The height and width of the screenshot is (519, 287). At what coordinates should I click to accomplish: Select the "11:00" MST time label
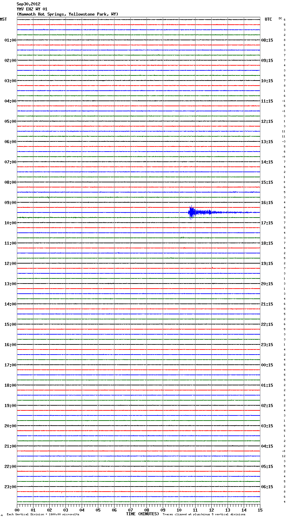pyautogui.click(x=10, y=243)
